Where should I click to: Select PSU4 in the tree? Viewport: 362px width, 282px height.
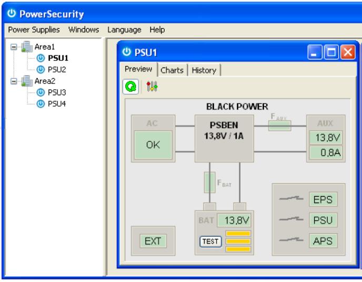tap(57, 103)
